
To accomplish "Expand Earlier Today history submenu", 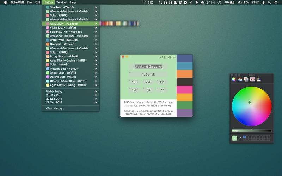I will tap(71, 91).
